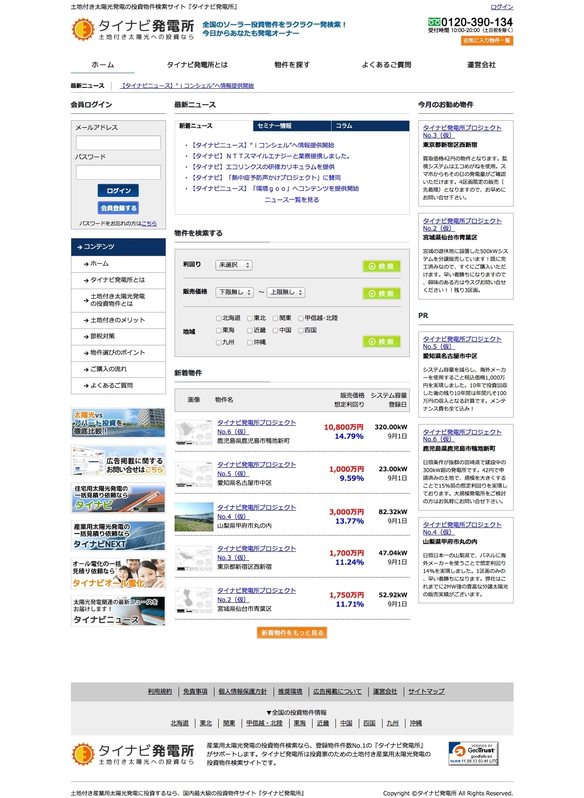Open news about NTTスマイルエナジー業務提携
584x798 pixels.
(271, 156)
